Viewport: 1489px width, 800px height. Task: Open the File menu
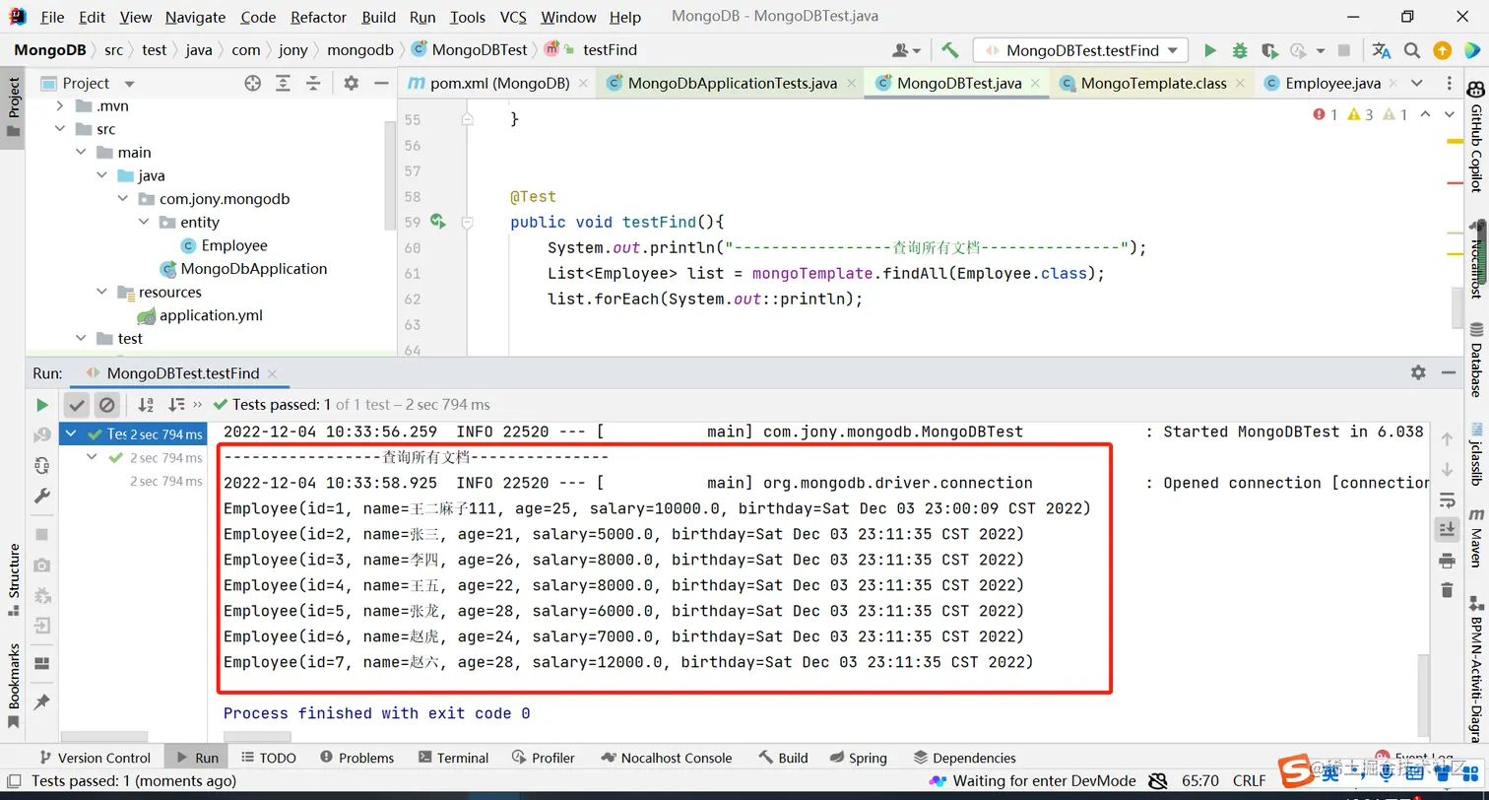pyautogui.click(x=52, y=17)
